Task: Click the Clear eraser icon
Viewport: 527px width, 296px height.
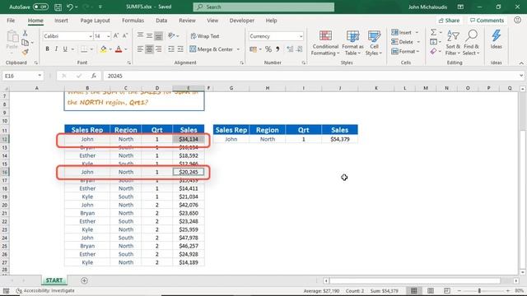Action: (434, 51)
